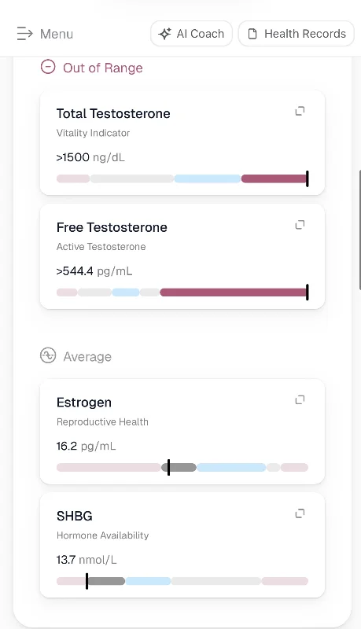Click the Out of Range minus circle

tap(48, 67)
